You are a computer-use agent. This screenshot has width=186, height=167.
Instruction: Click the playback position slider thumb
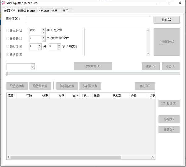click(x=7, y=74)
